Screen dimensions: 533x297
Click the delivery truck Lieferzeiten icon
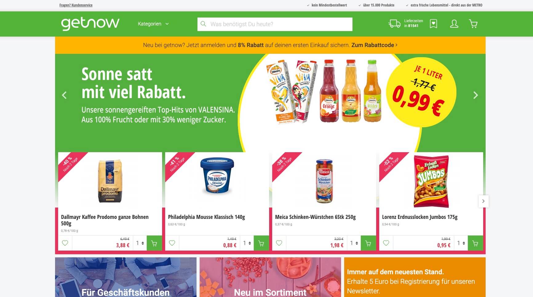coord(394,24)
